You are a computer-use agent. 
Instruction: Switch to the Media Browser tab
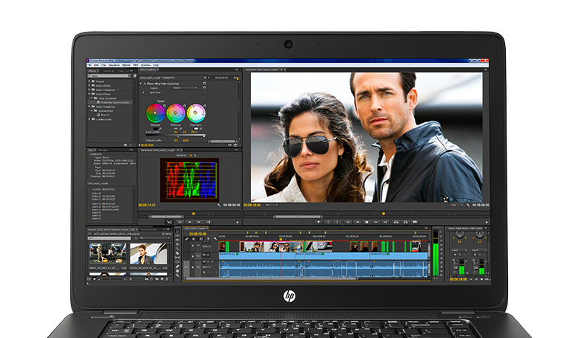(x=149, y=230)
